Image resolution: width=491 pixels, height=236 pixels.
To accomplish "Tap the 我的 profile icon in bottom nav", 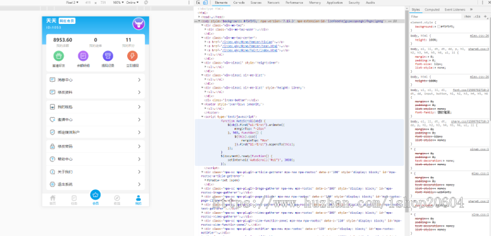I will click(x=138, y=198).
